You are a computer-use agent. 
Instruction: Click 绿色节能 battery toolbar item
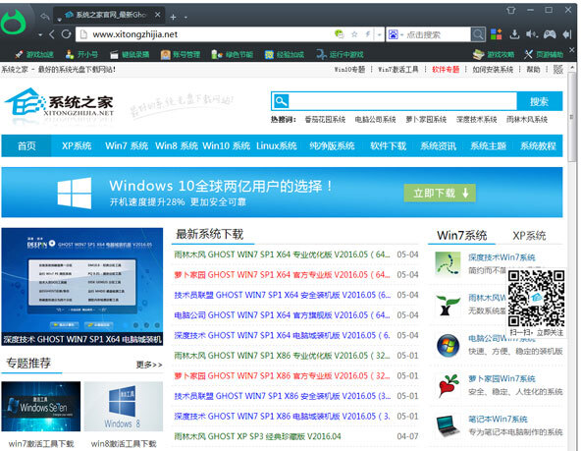232,54
